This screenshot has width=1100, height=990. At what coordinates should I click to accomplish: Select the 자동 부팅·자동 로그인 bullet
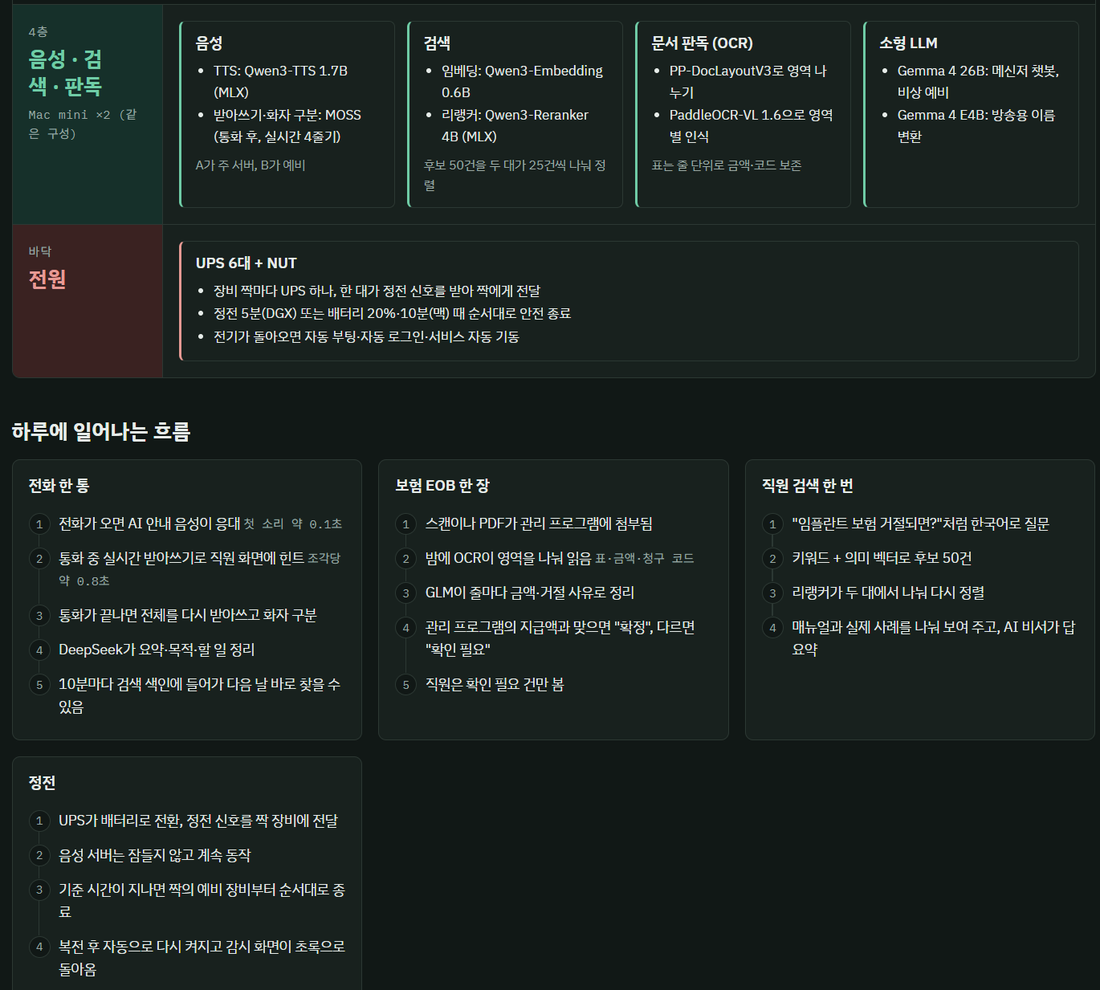(366, 336)
